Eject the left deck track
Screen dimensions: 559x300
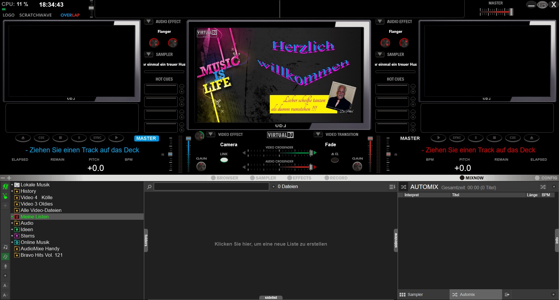coord(23,138)
